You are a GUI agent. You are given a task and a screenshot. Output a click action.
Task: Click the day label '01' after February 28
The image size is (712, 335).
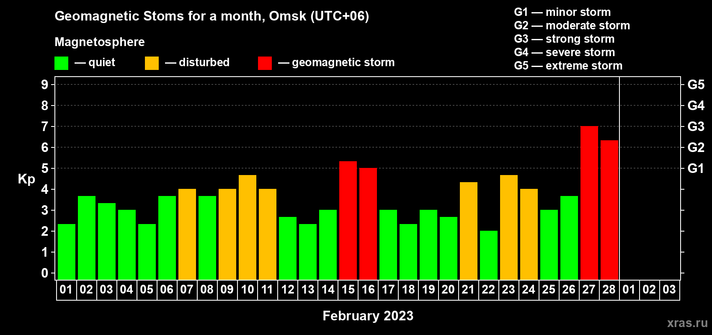coord(629,289)
